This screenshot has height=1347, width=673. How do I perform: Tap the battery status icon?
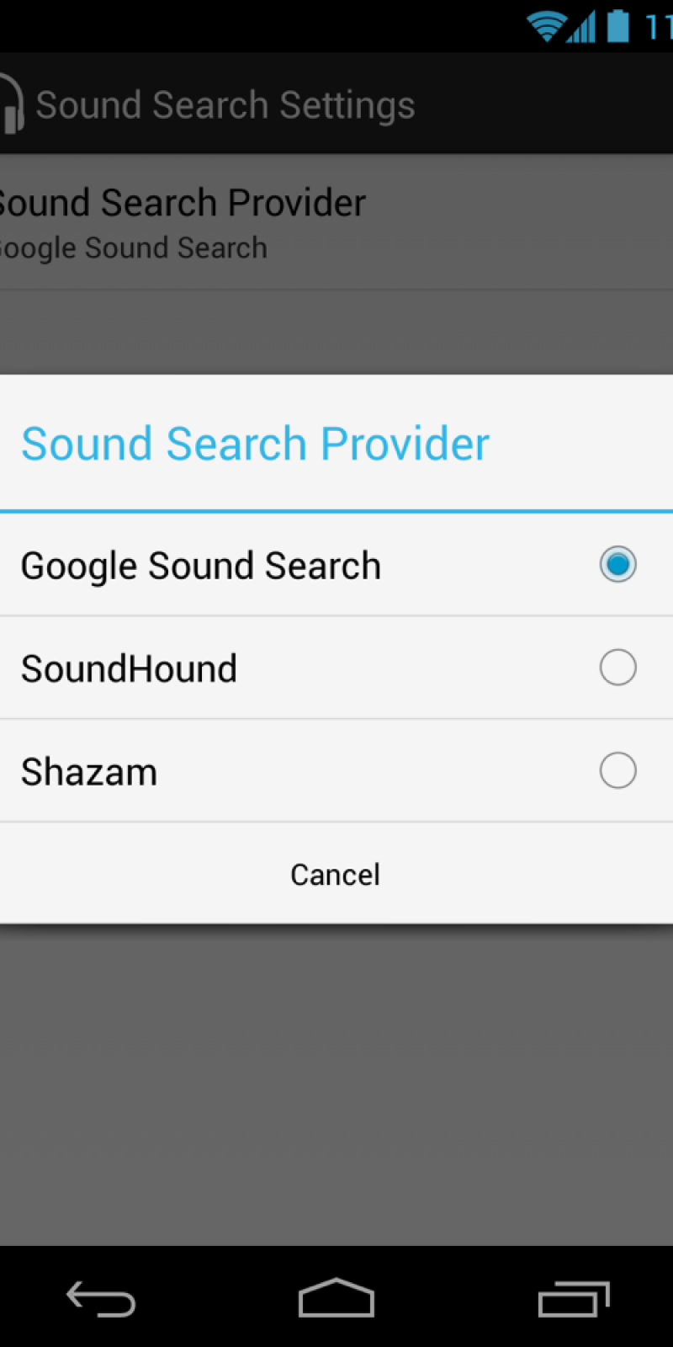(x=617, y=26)
